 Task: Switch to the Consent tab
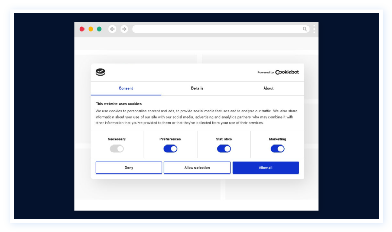(126, 88)
